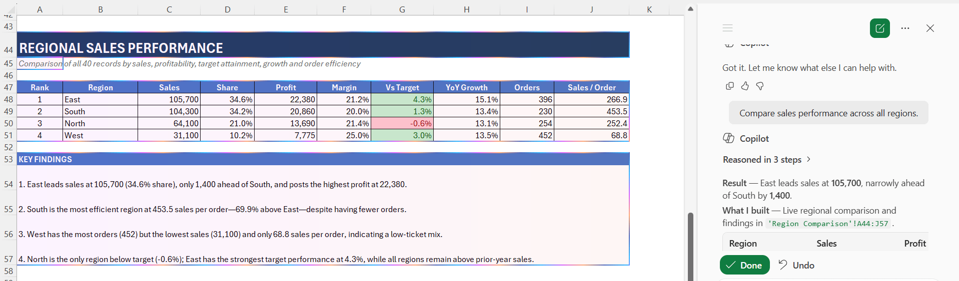Click the East YoY growth 15.1%

(467, 99)
